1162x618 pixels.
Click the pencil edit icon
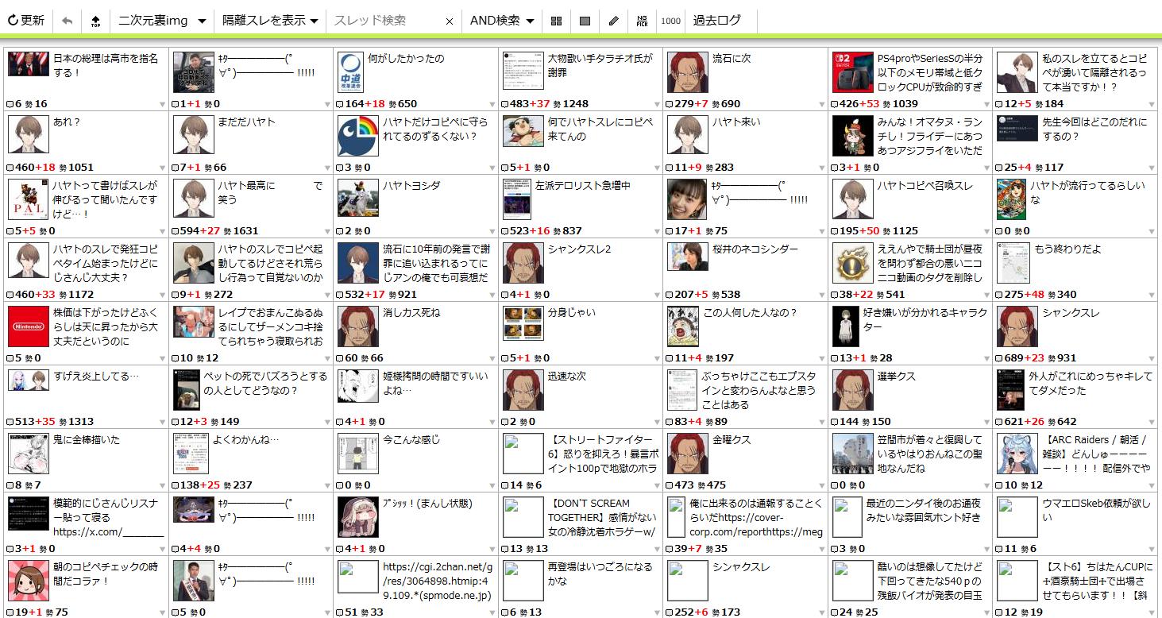613,21
